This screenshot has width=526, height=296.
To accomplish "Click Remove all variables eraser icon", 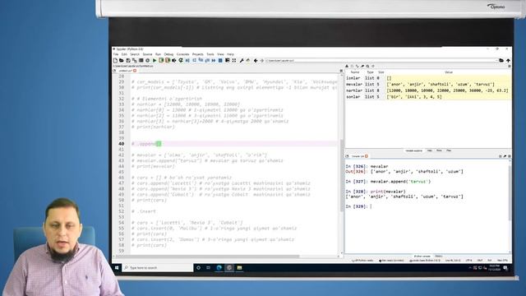I will 362,67.
